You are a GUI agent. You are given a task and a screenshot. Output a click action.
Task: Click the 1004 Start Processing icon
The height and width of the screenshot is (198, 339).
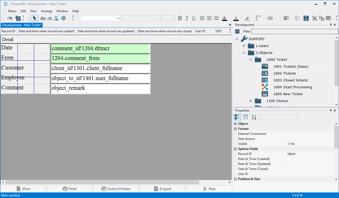pos(265,87)
